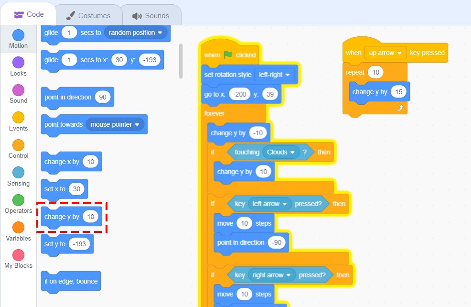Switch to the Sounds tab
This screenshot has height=307, width=471.
tap(151, 16)
